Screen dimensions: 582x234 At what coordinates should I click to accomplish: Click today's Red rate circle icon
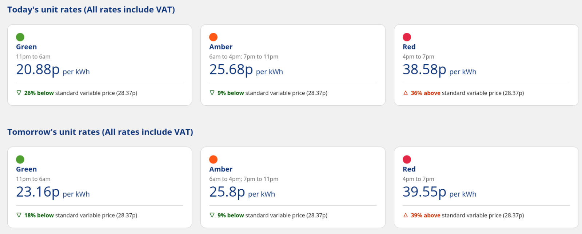[407, 37]
